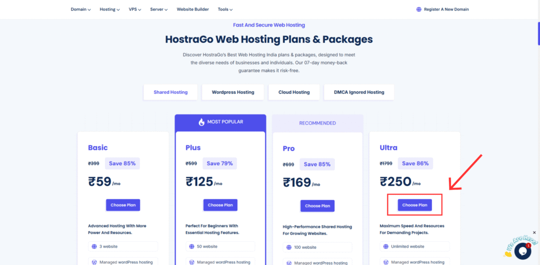
Task: Click the struck-through ₹599 price
Action: tap(191, 163)
